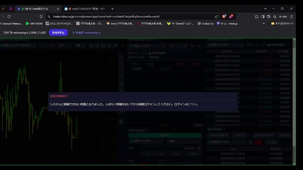Image resolution: width=303 pixels, height=170 pixels.
Task: Open the ホーム - mstdn.jp bookmark
Action: [x=227, y=24]
